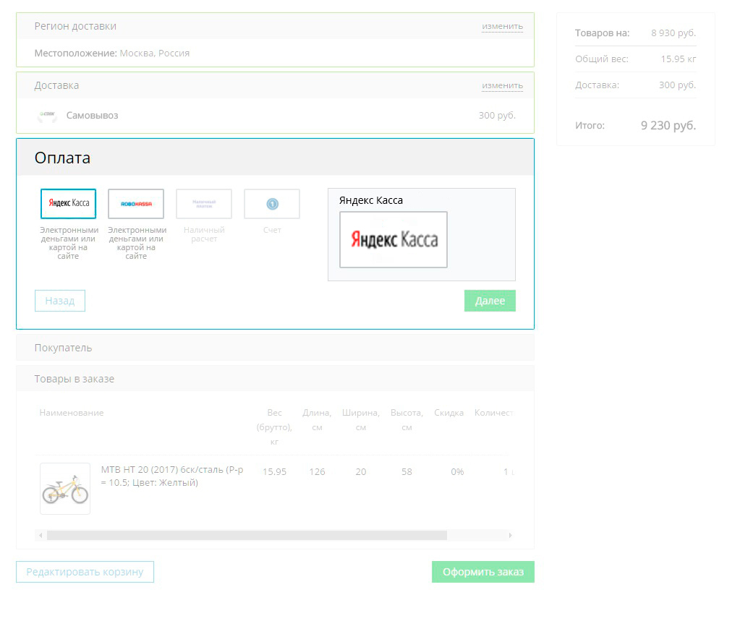This screenshot has height=621, width=748.
Task: Choose the Наличный расчет payment method
Action: tap(204, 203)
